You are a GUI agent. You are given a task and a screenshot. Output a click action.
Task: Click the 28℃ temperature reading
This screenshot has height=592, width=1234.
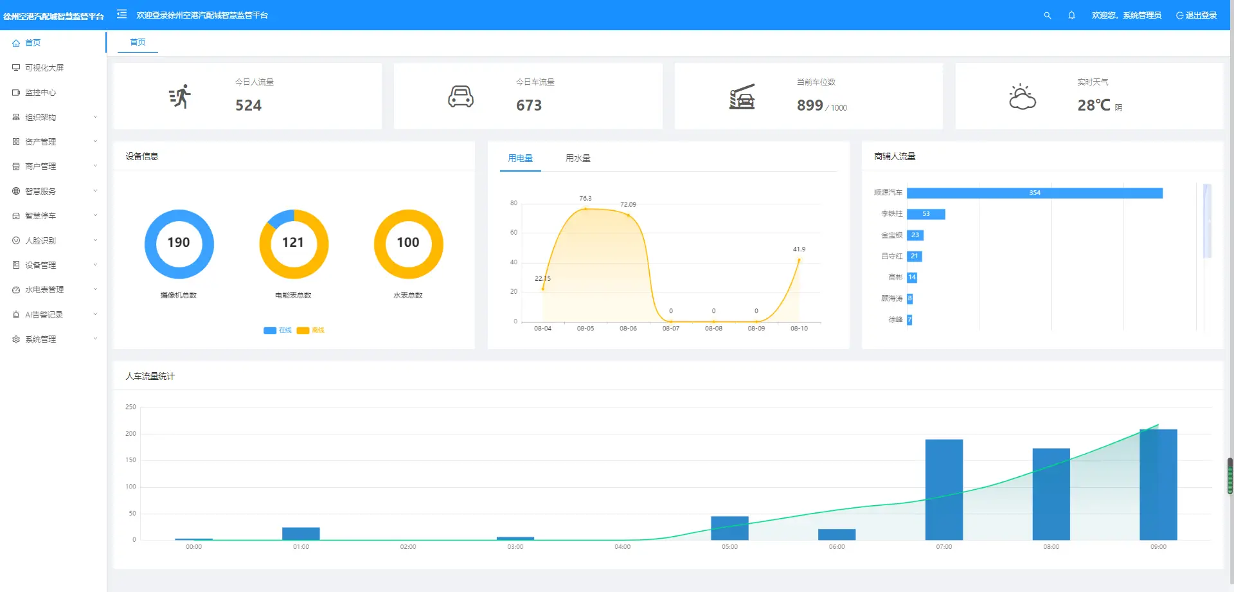[1094, 105]
